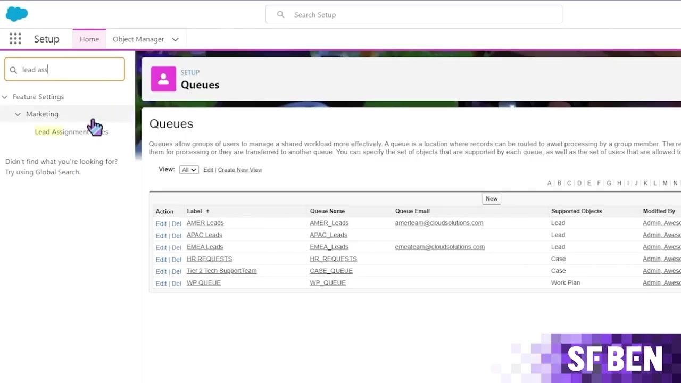
Task: Delete the WP QUEUE row
Action: click(176, 284)
